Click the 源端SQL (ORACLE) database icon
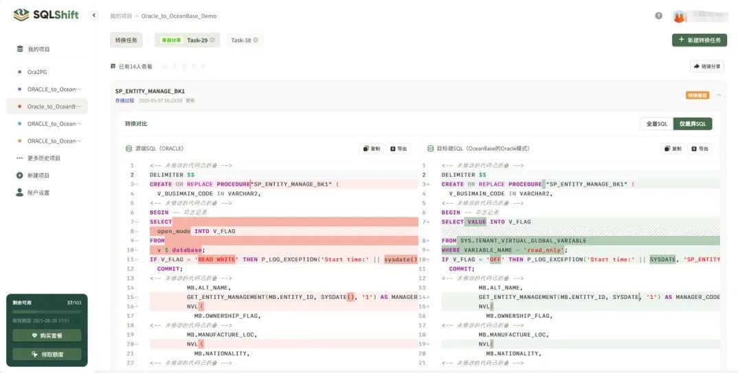738x373 pixels. click(x=128, y=149)
